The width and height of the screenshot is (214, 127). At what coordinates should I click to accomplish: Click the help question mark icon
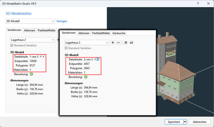tap(198, 3)
